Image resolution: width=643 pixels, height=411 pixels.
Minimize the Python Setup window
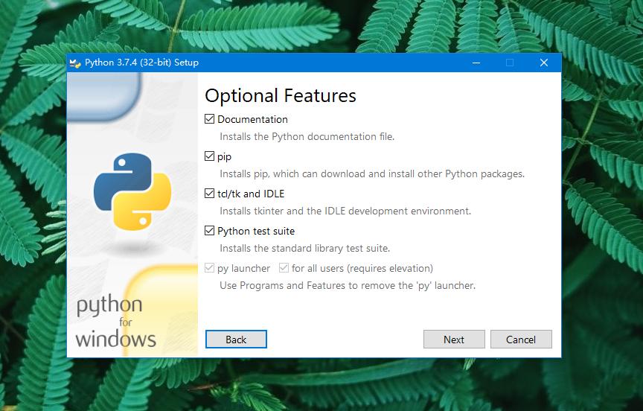476,63
